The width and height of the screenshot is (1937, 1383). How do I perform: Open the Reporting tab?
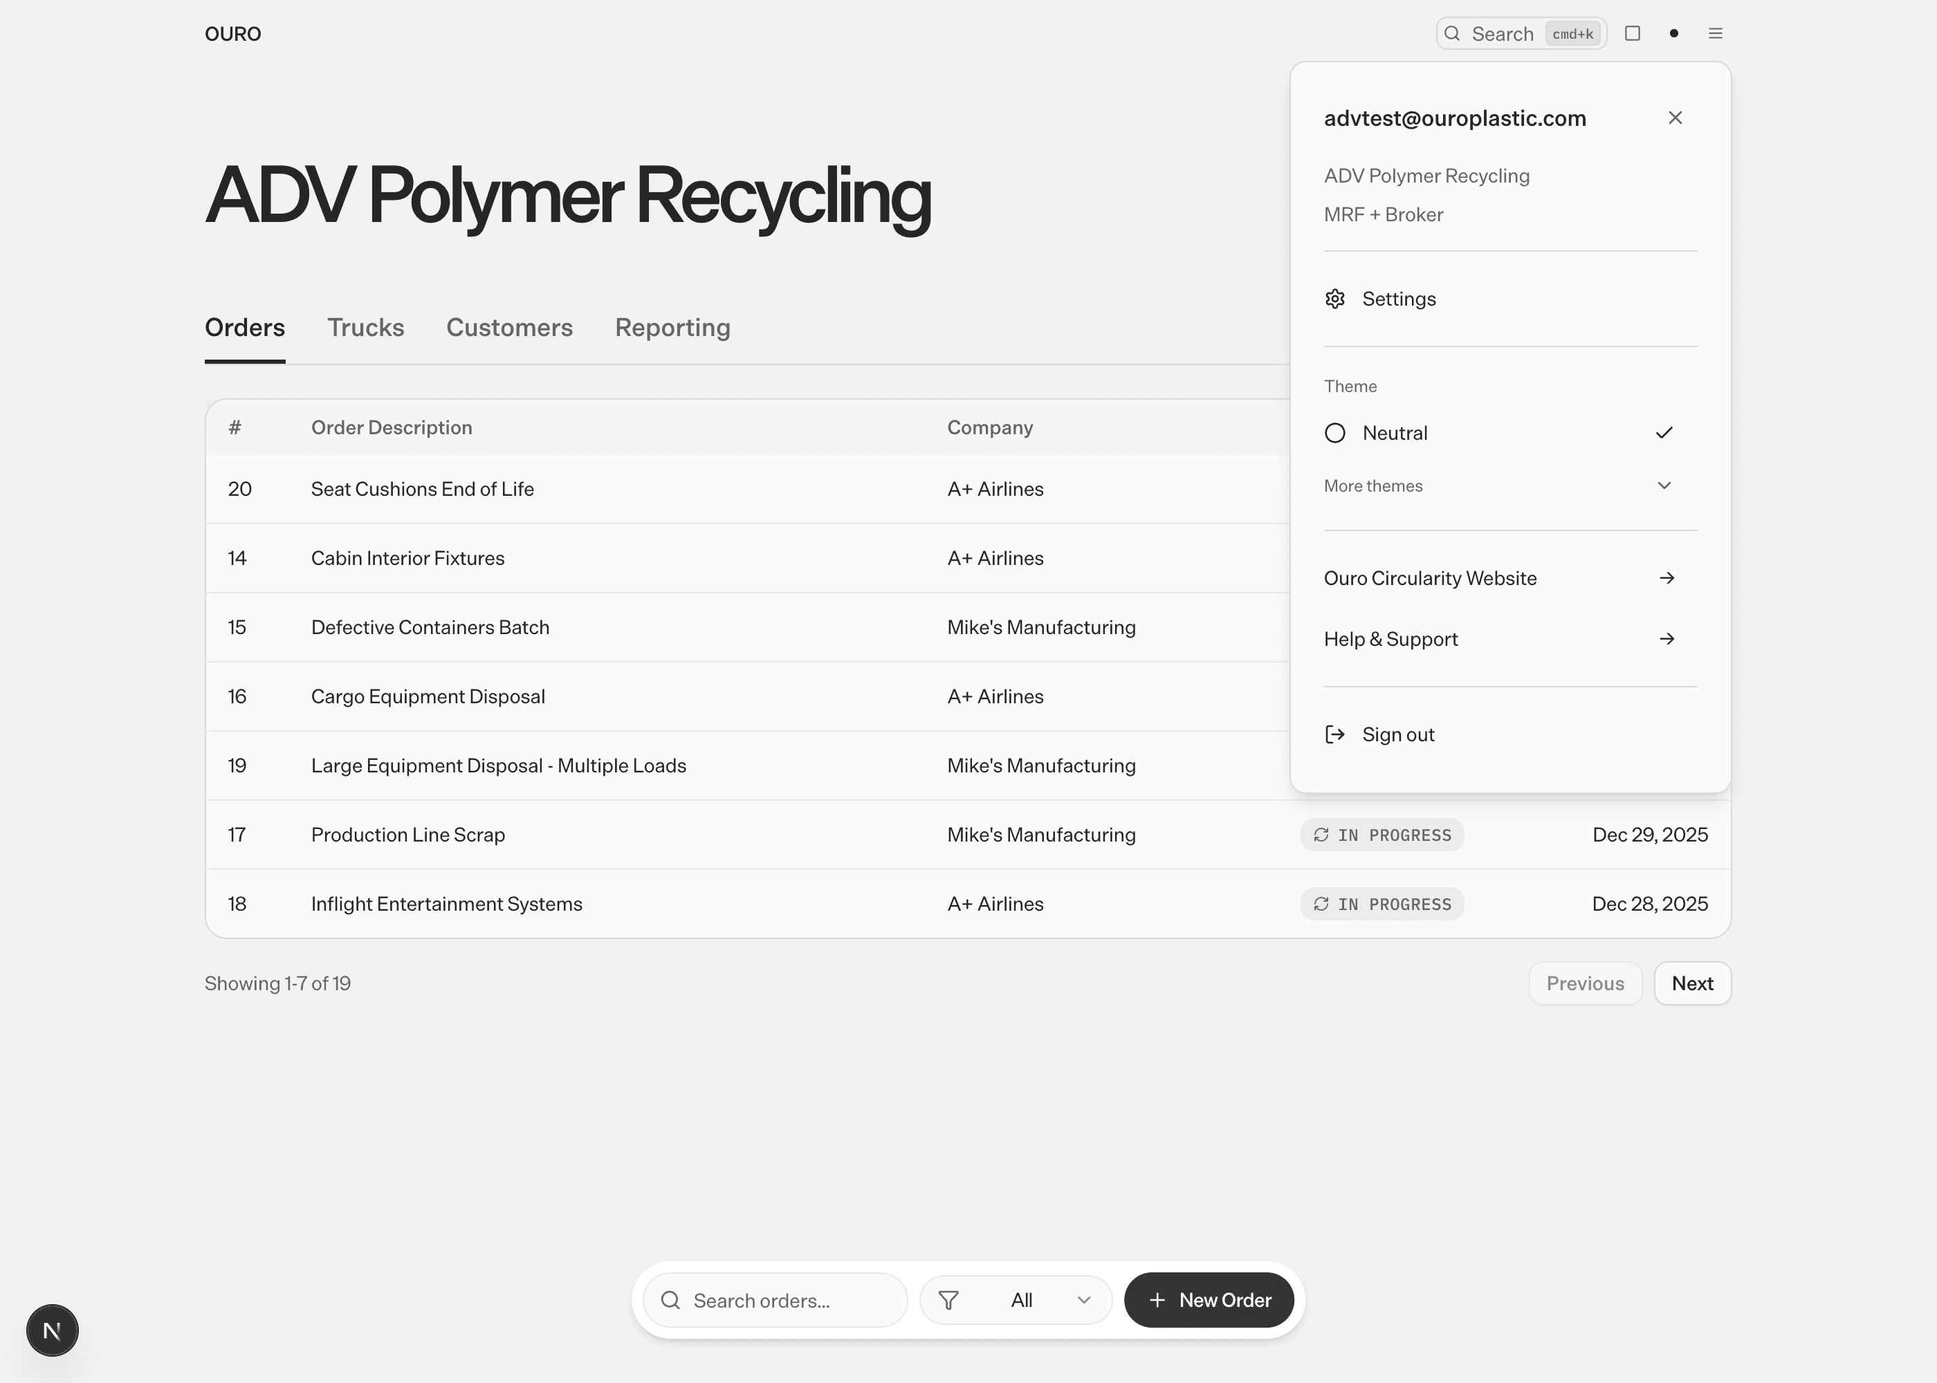pos(672,328)
